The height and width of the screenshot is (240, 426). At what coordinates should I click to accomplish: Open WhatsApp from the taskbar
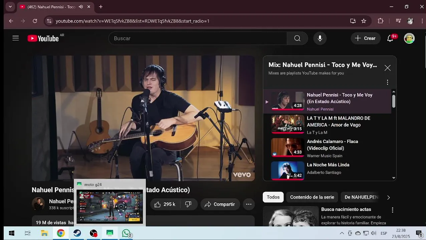126,233
